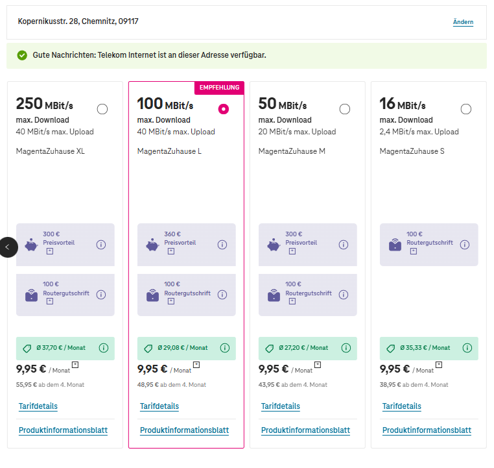
Task: Click router bag icon in 250 MBit/s card
Action: tap(31, 295)
